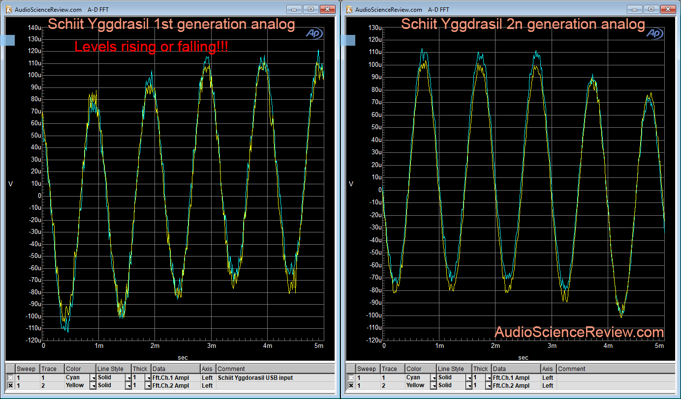Close the 1st generation analog FFT window
681x399 pixels.
coord(327,9)
